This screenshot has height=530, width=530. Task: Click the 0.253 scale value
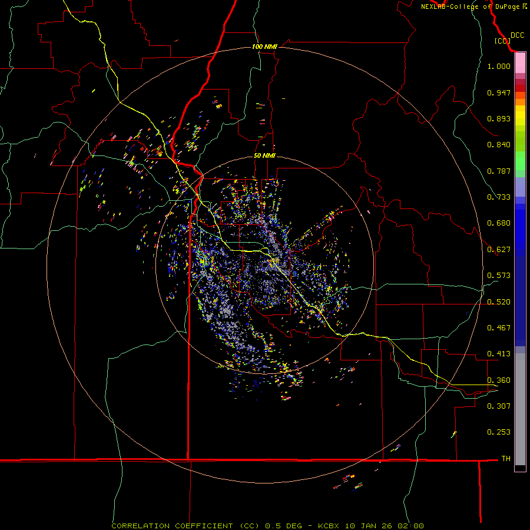coord(499,432)
